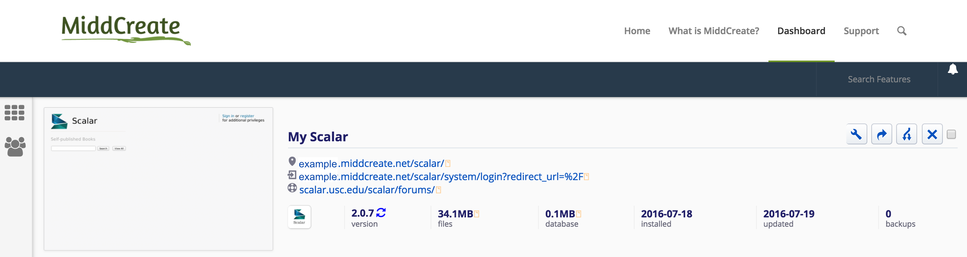Go to the Home menu item
967x257 pixels.
[x=637, y=31]
